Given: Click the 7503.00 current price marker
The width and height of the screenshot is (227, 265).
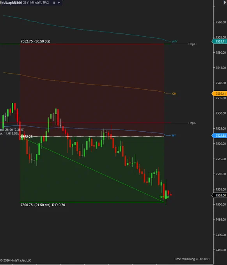Looking at the screenshot, I should point(220,195).
